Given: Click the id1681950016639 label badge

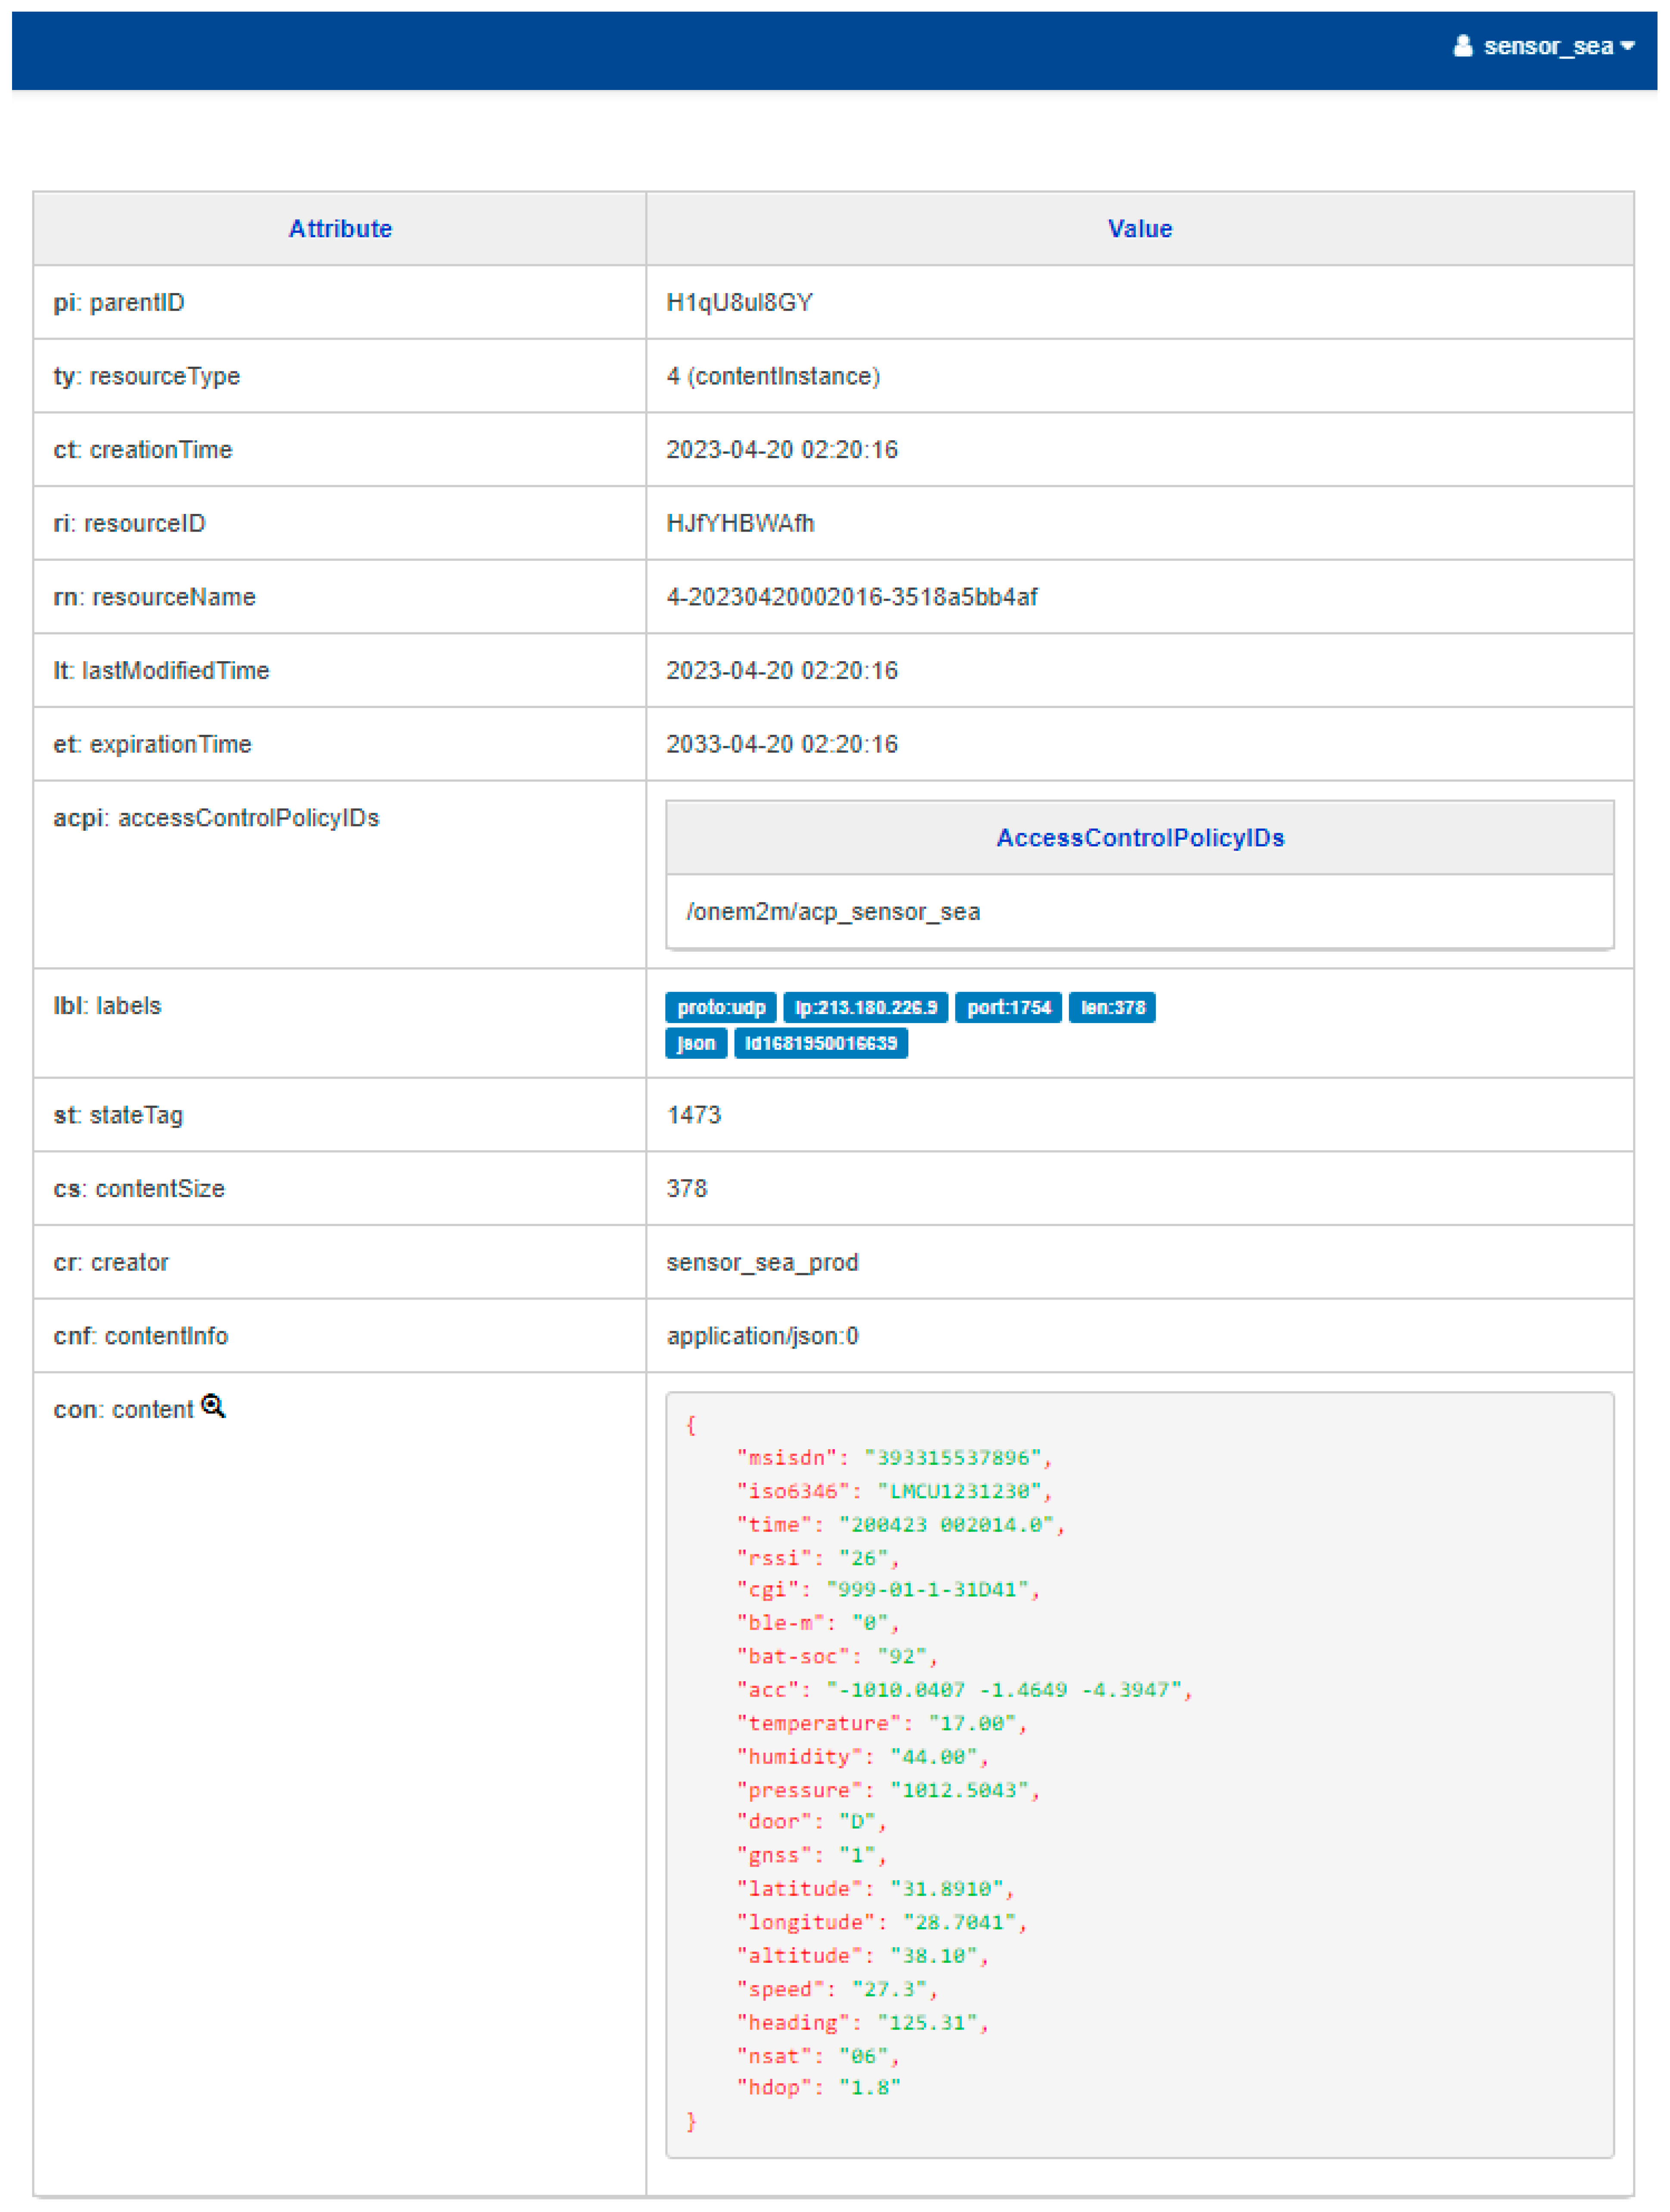Looking at the screenshot, I should click(820, 1043).
